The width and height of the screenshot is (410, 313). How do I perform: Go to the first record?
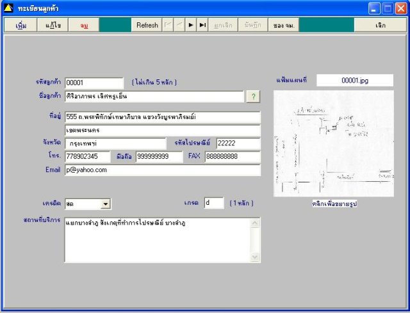click(x=168, y=25)
